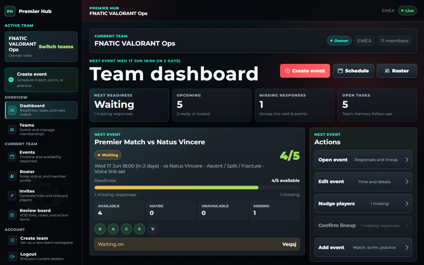Click the Teams people icon in sidebar

[x=12, y=130]
